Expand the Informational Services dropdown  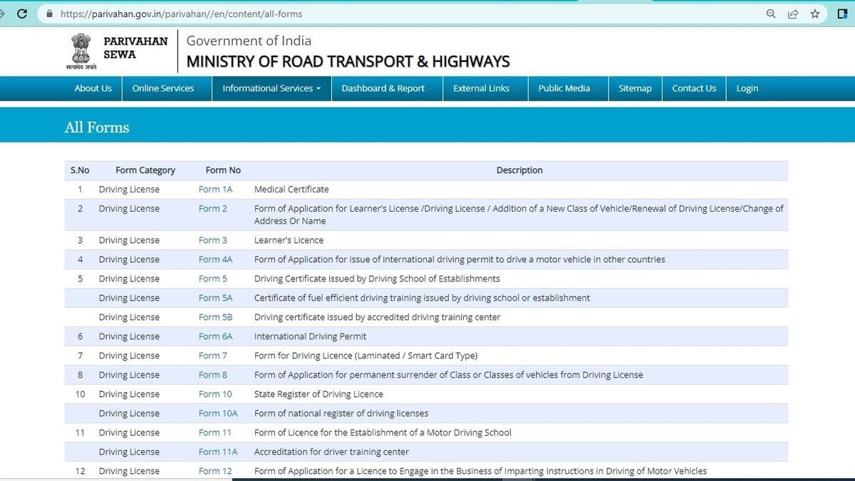(x=271, y=88)
